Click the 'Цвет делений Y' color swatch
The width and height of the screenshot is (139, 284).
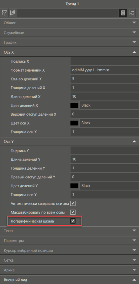[x=74, y=186]
